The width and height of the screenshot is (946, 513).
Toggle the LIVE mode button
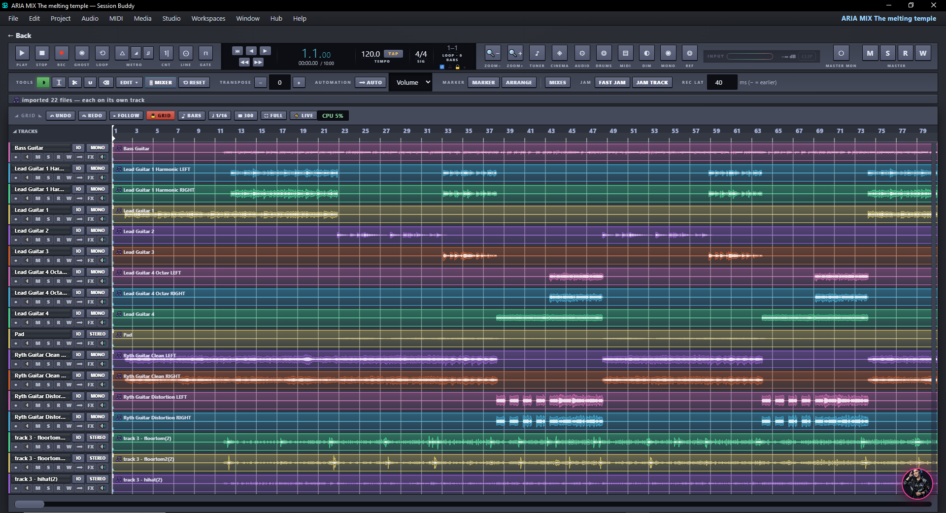pyautogui.click(x=304, y=115)
